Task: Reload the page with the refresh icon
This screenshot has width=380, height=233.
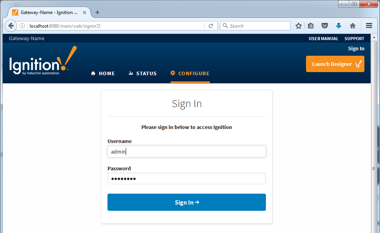Action: tap(211, 26)
